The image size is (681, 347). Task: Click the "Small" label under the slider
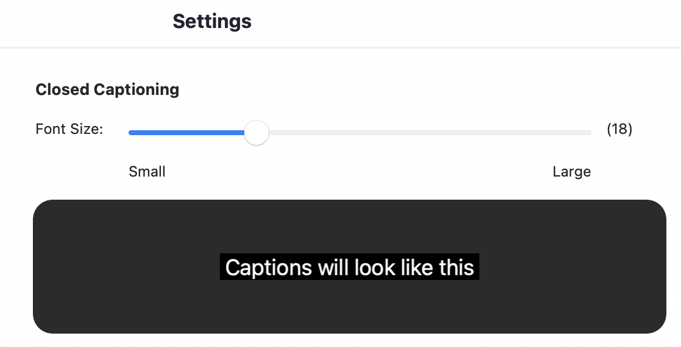click(x=147, y=172)
